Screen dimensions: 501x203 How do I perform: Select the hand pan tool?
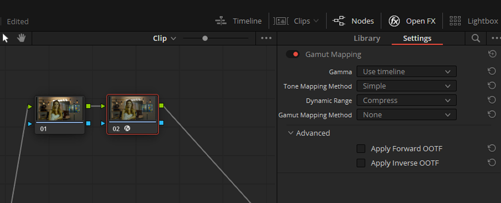pos(21,38)
